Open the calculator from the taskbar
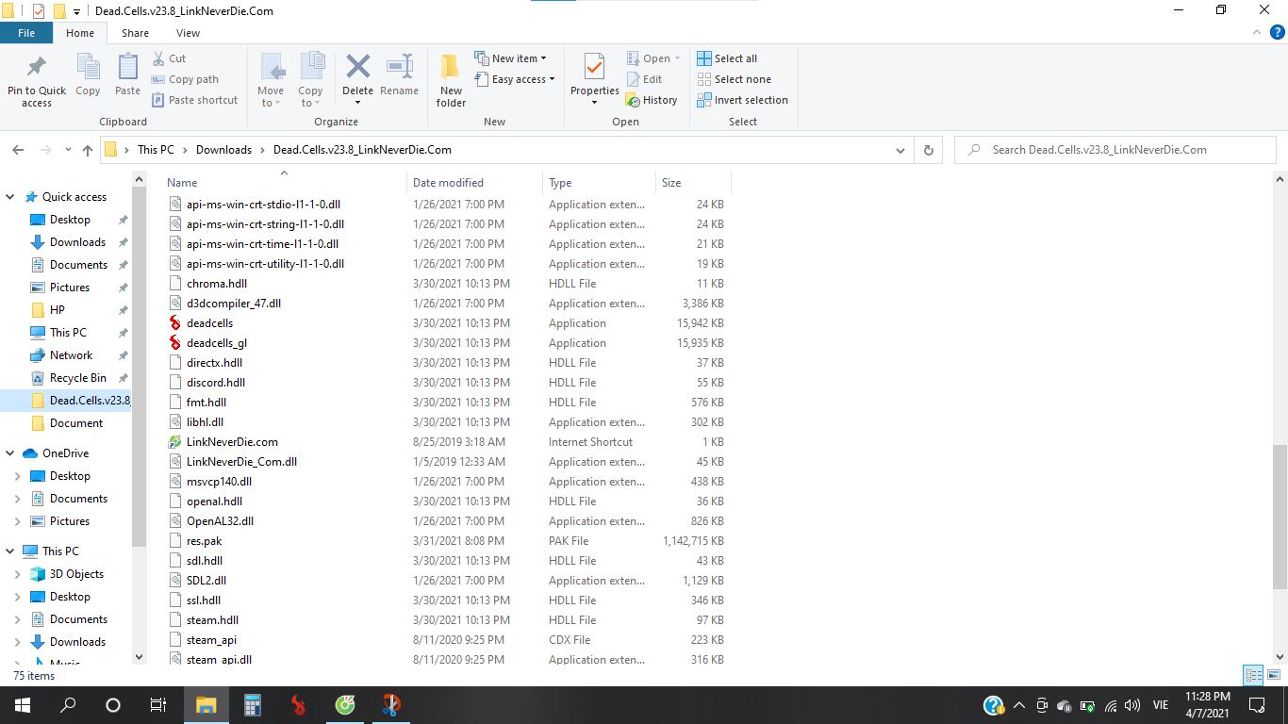The height and width of the screenshot is (724, 1288). point(252,705)
